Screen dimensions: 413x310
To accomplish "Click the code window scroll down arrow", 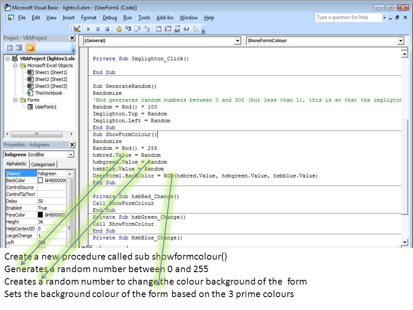I will 404,242.
